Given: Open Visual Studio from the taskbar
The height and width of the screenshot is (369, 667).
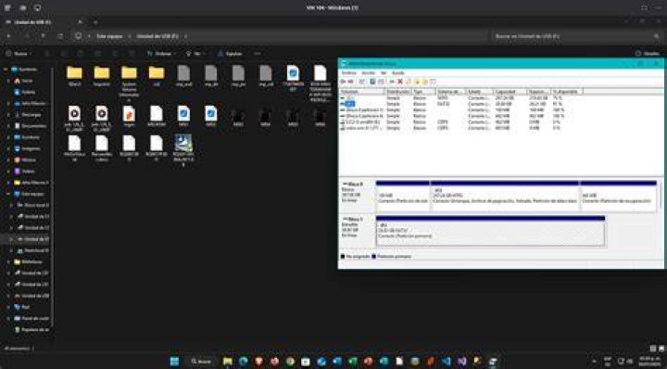Looking at the screenshot, I should coord(462,362).
